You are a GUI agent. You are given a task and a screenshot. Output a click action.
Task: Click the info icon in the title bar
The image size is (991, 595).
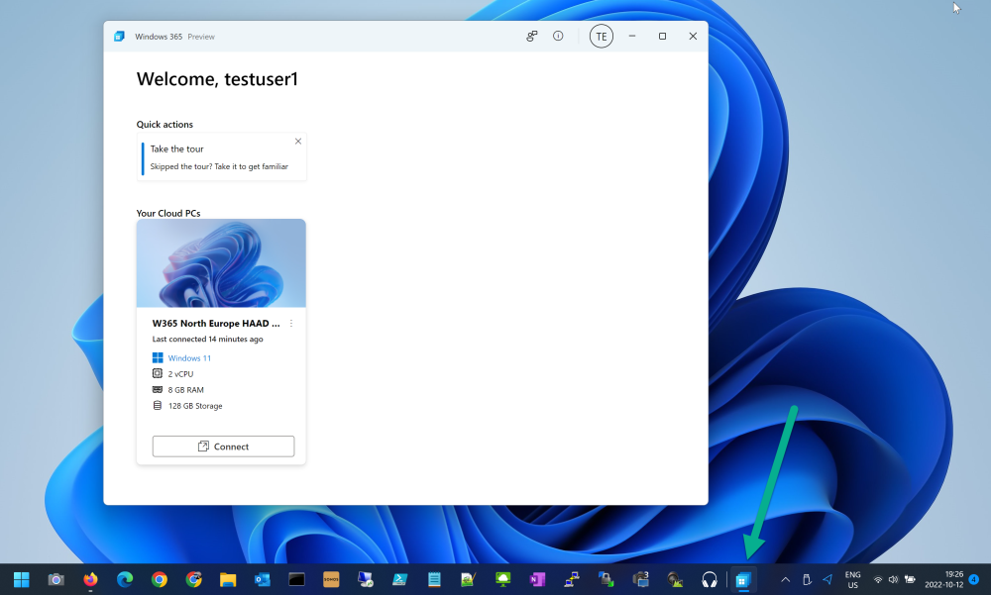click(x=558, y=36)
